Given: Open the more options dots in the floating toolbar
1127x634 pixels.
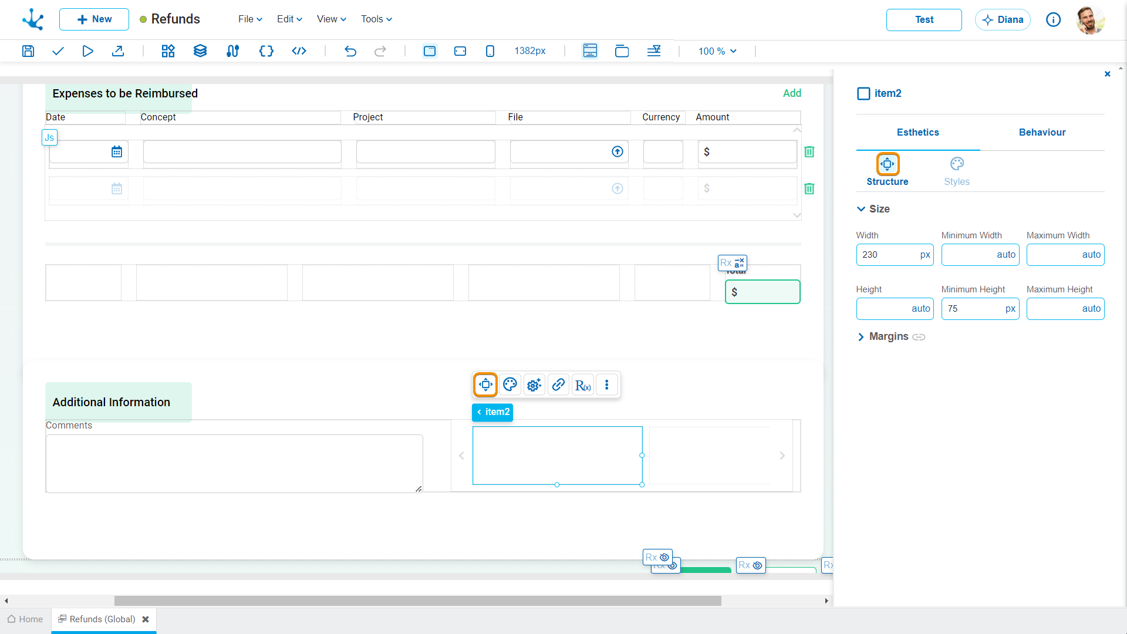Looking at the screenshot, I should point(607,385).
